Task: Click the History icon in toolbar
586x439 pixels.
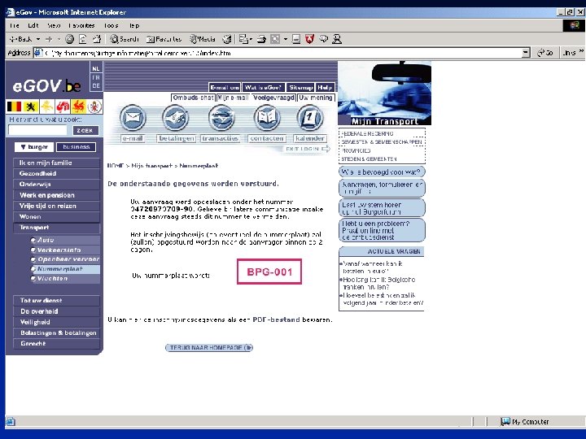Action: click(x=226, y=39)
